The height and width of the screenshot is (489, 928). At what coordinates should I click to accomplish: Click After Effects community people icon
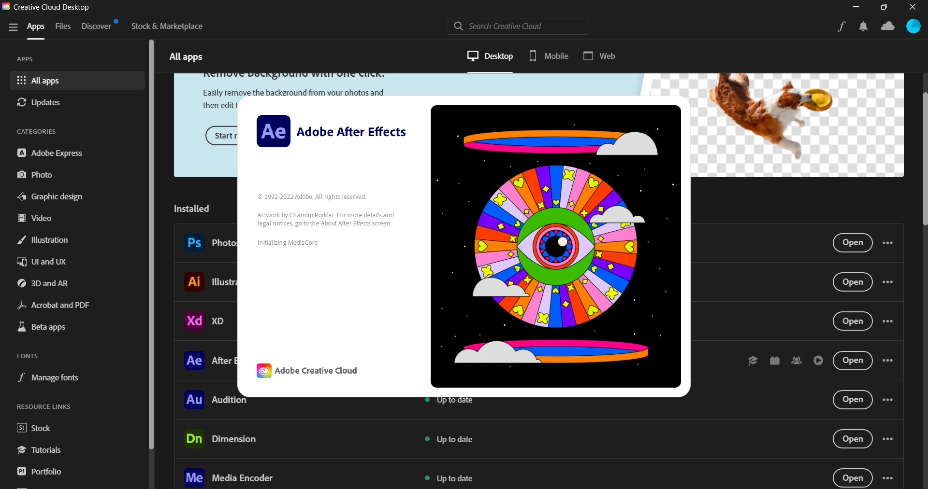point(797,361)
